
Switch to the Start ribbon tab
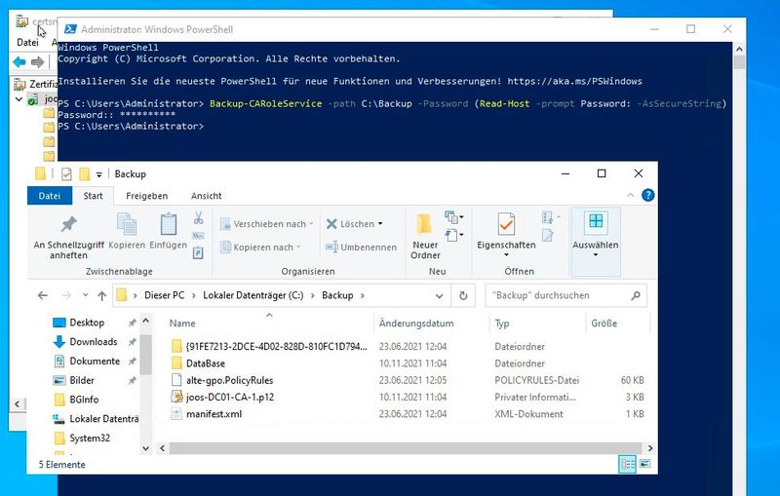point(93,196)
